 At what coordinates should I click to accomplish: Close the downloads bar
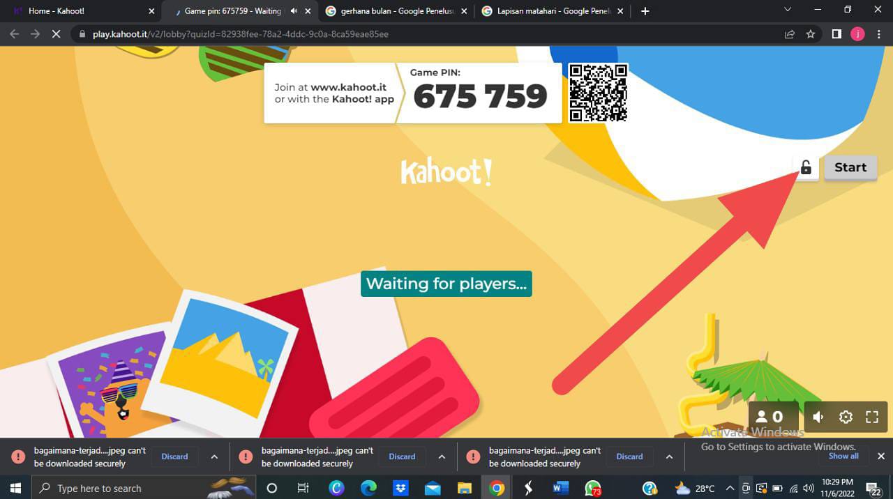880,456
